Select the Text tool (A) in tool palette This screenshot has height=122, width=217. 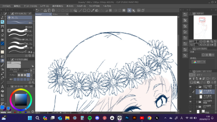(2, 87)
